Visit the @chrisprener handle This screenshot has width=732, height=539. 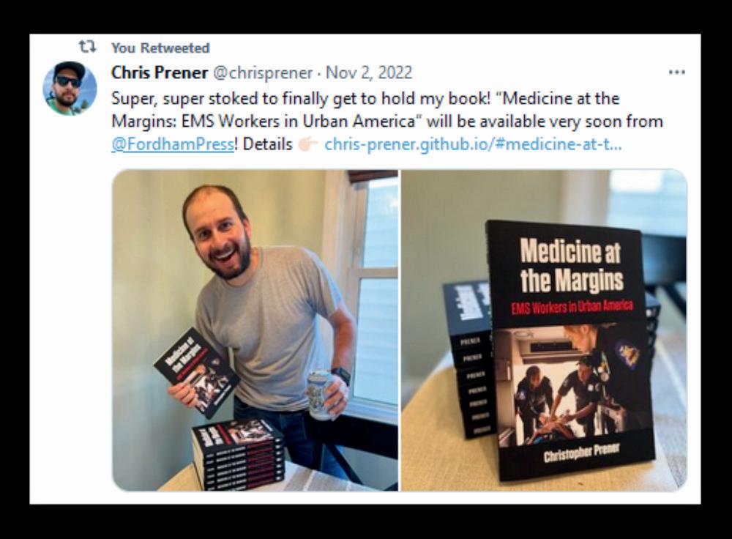pos(263,73)
